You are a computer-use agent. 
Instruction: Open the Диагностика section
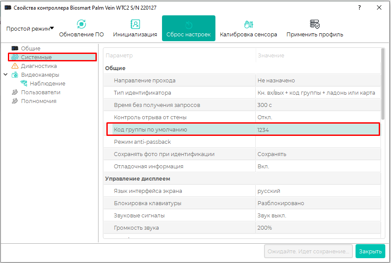click(x=39, y=66)
